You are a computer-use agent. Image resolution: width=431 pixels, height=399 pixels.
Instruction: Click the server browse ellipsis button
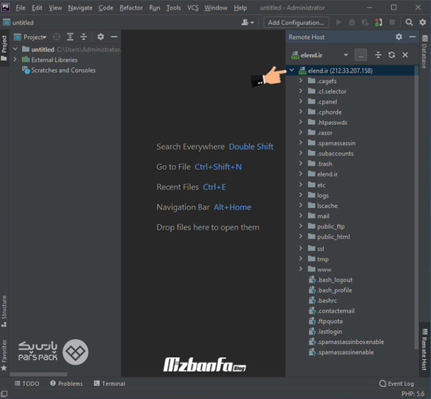pyautogui.click(x=360, y=55)
